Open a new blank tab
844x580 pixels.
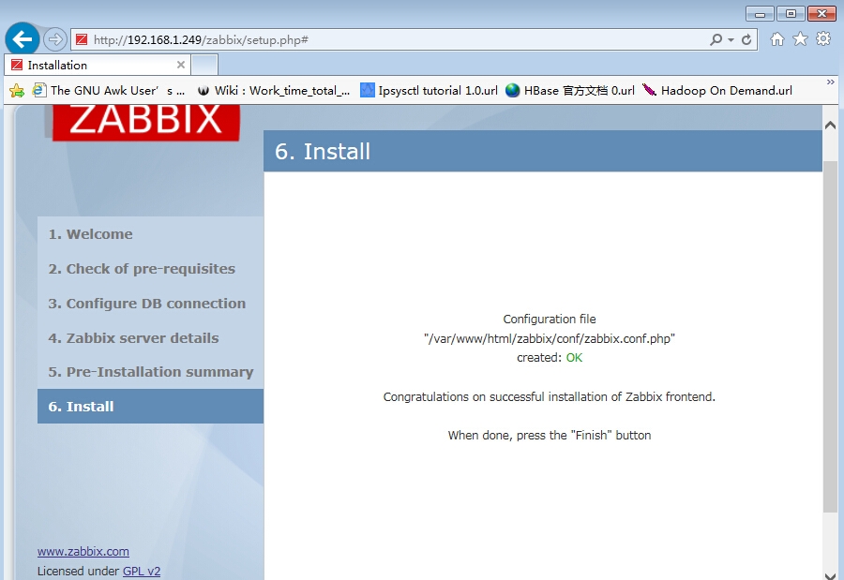[x=204, y=65]
